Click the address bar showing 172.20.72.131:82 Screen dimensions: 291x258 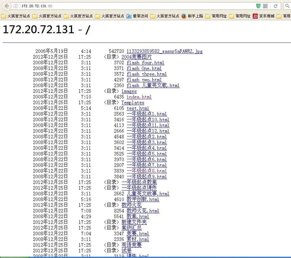127,6
